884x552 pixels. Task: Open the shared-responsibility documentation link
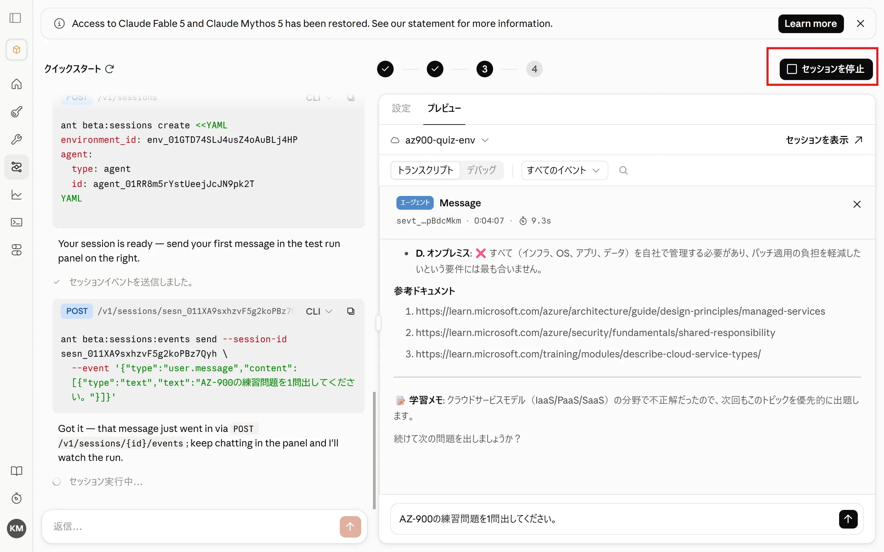(x=595, y=333)
